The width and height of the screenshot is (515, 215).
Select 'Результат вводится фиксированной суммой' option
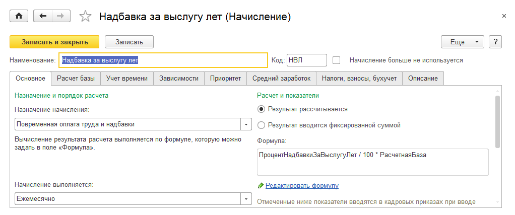tap(261, 125)
